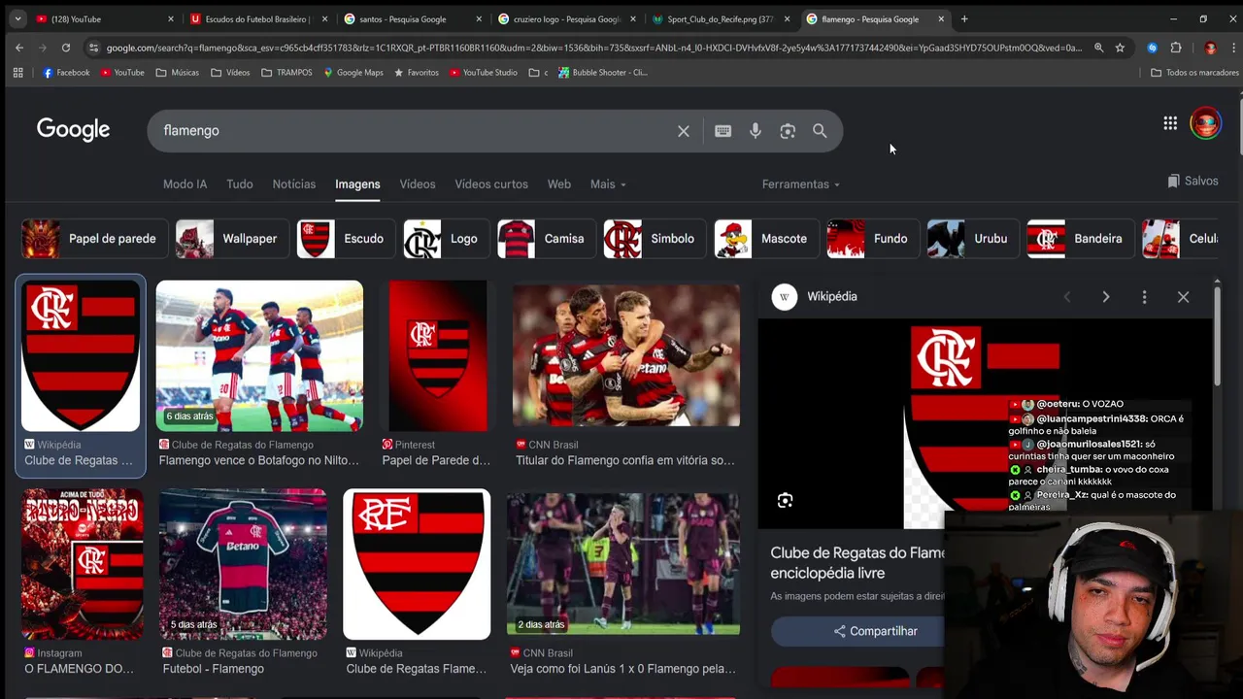
Task: Open the zoom magnifier icon in address bar
Action: click(x=1098, y=48)
